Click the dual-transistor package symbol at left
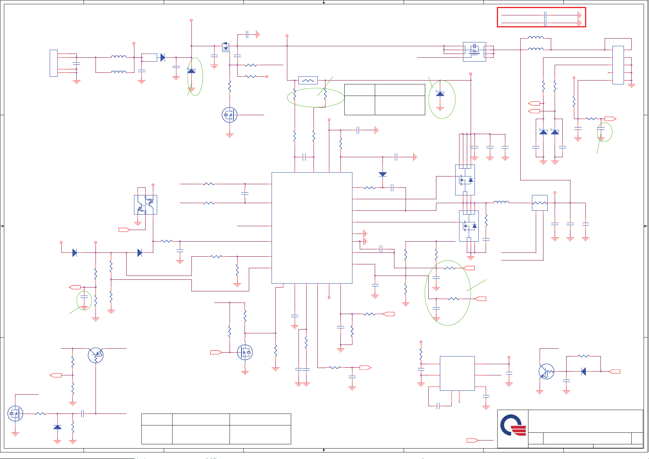Image resolution: width=649 pixels, height=459 pixels. 146,205
